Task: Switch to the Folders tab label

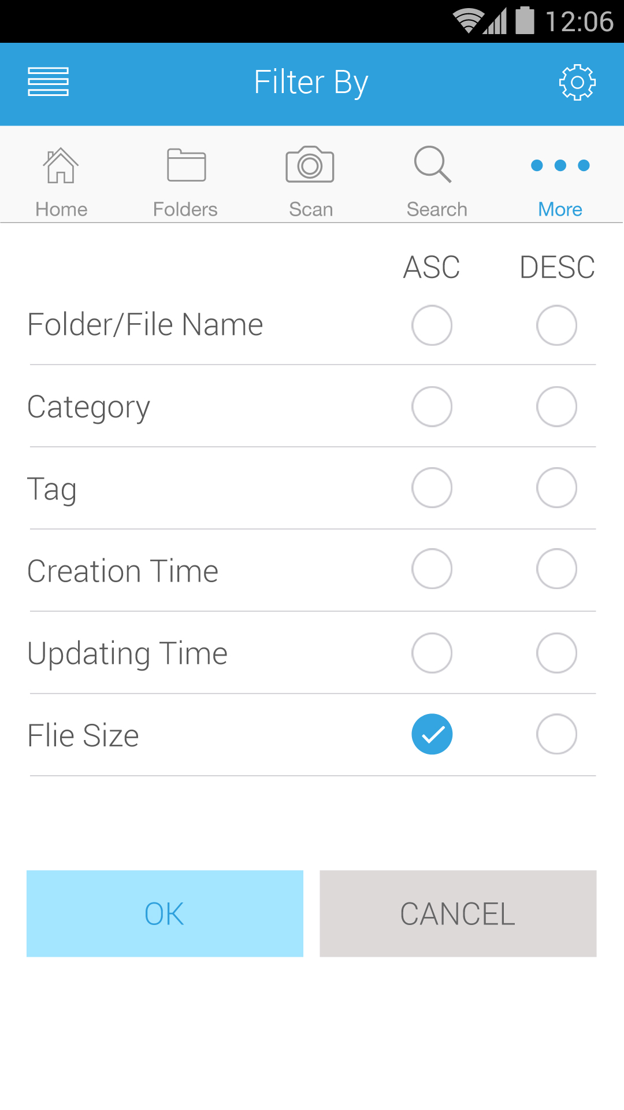Action: click(x=185, y=209)
